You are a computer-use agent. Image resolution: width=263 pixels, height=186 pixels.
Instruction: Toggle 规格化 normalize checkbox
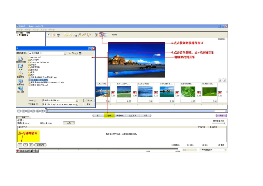click(x=172, y=145)
